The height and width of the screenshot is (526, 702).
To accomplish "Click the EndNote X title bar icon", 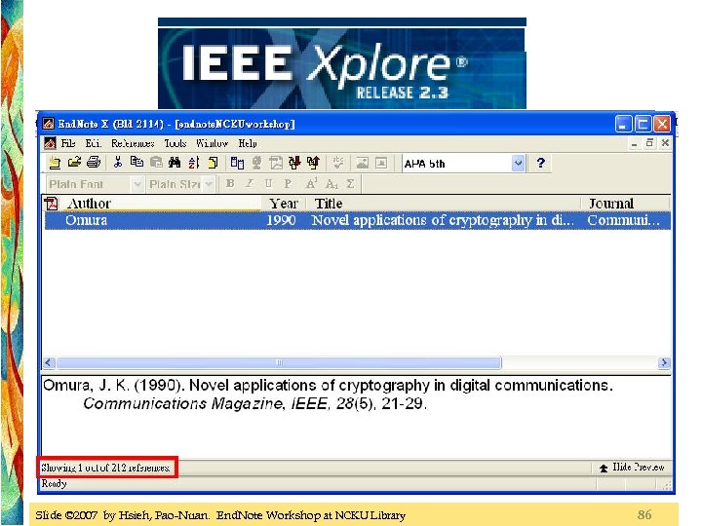I will 48,124.
